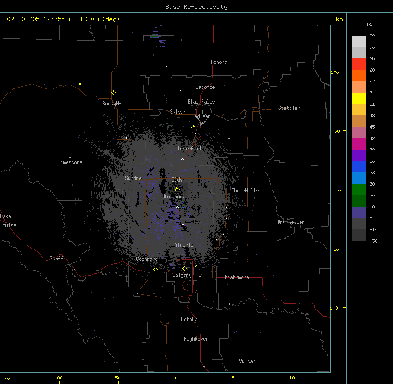The height and width of the screenshot is (384, 393).
Task: Click the dBZ legend heading
Action: click(369, 25)
